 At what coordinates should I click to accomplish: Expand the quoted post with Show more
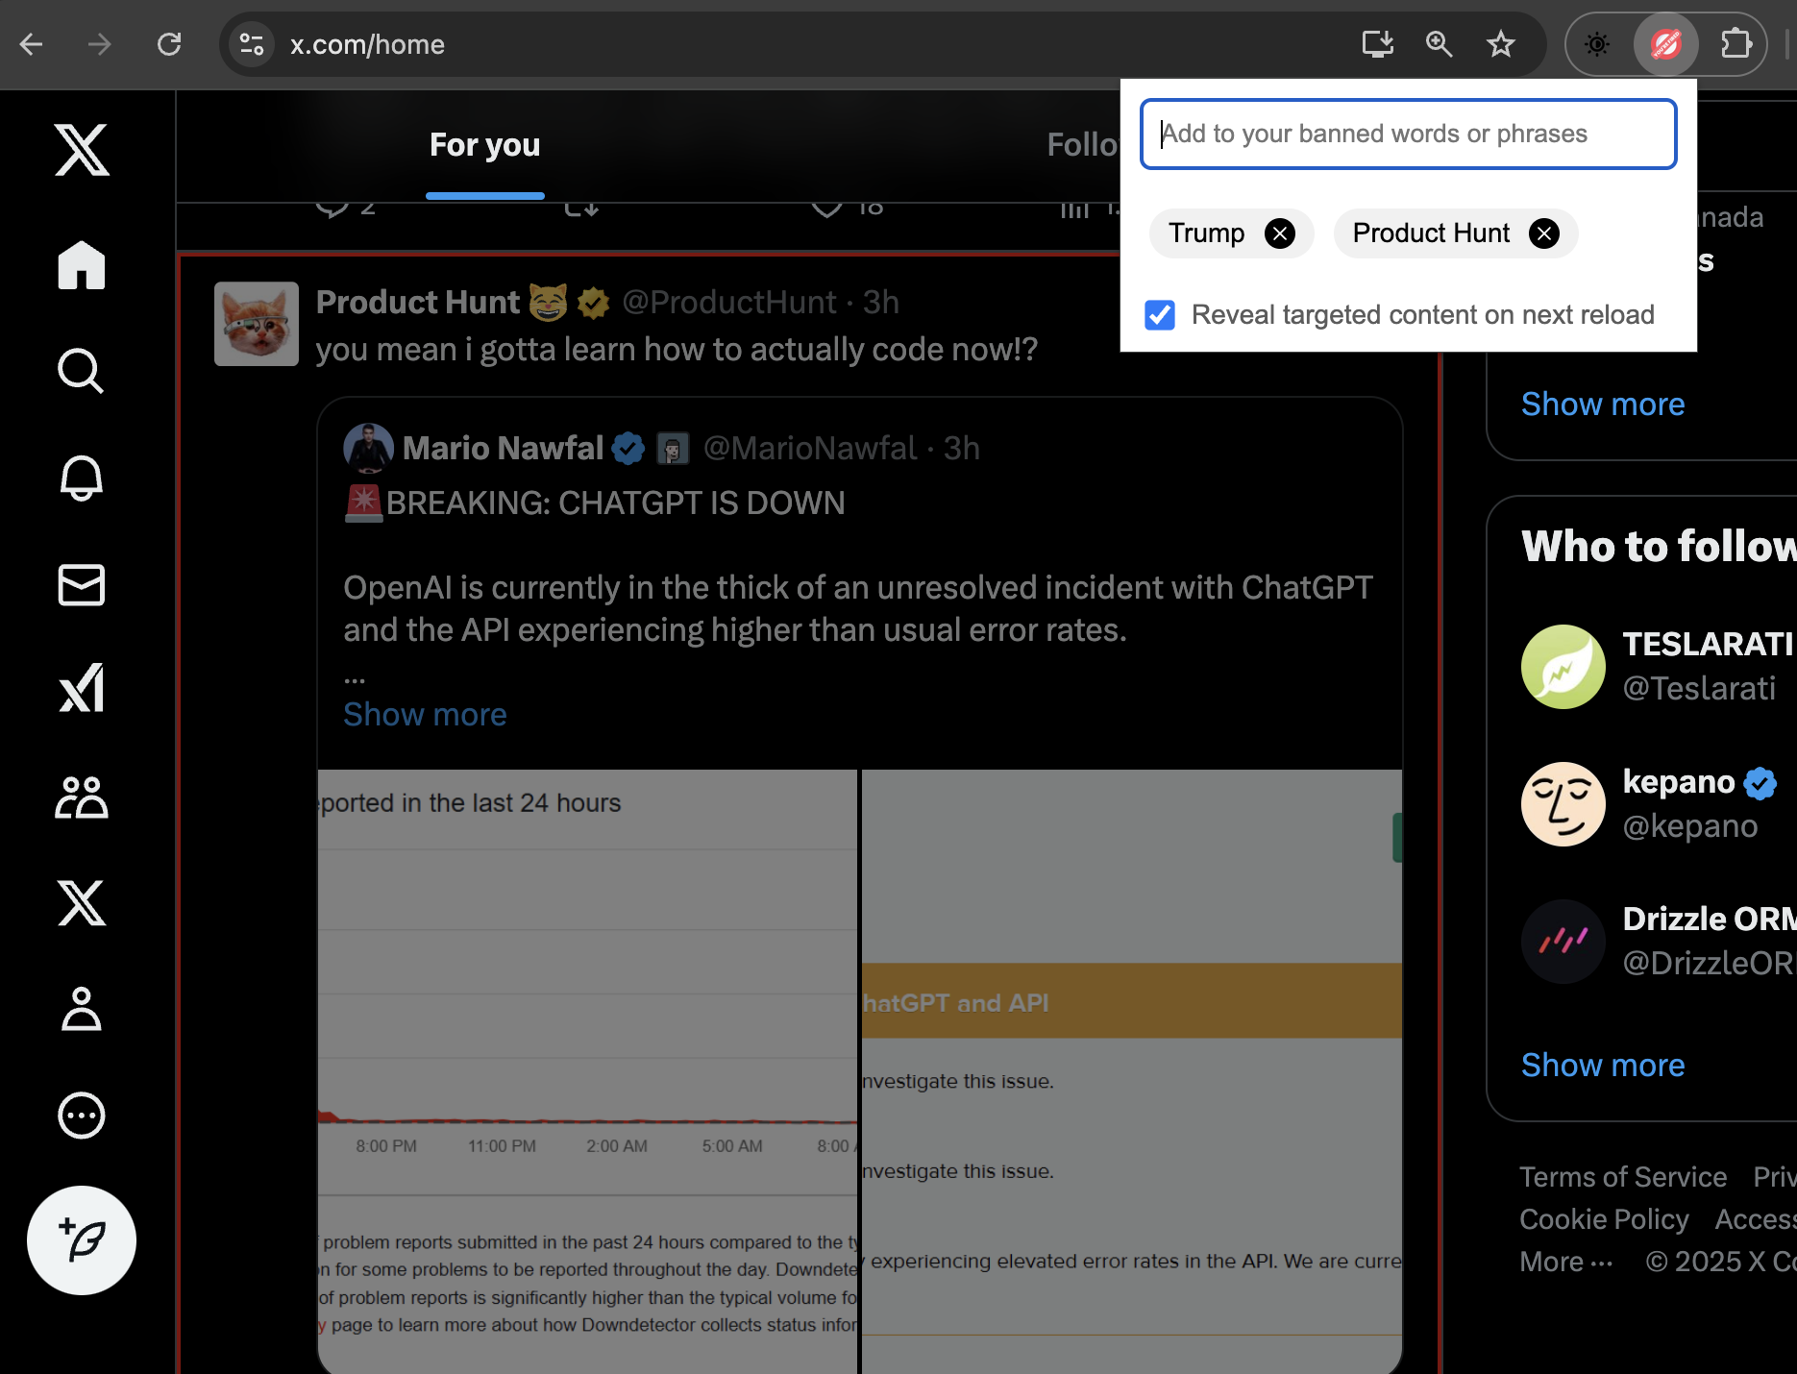click(425, 715)
